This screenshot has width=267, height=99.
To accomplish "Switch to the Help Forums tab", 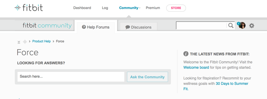I will [96, 27].
